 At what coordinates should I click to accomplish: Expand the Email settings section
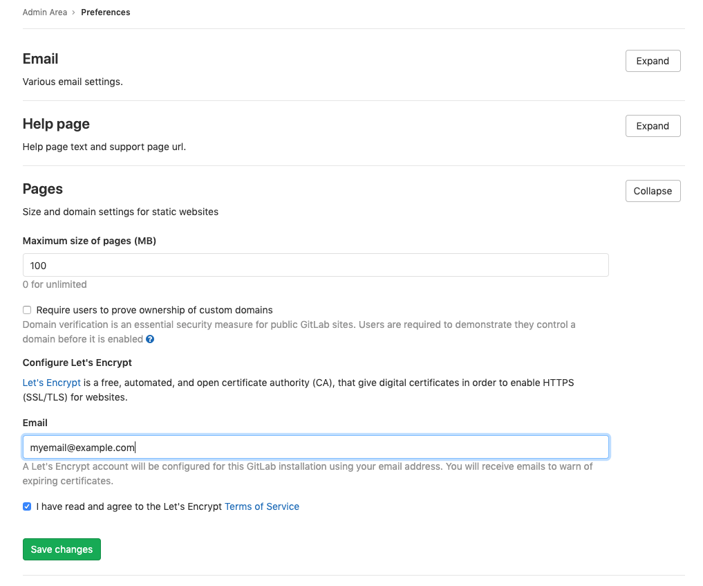(652, 61)
